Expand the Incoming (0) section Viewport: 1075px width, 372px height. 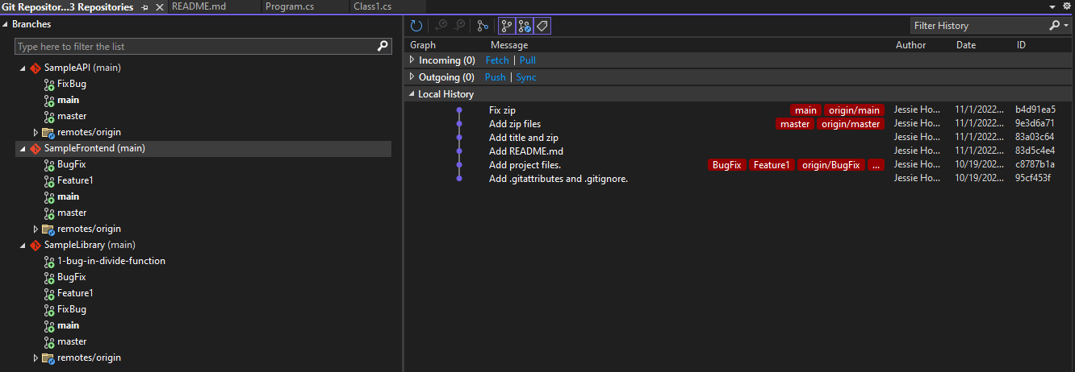tap(412, 60)
